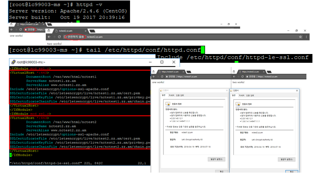
Task: Click incognito icon beside the lower https://nctest2.zz.am tab
Action: [x=234, y=72]
